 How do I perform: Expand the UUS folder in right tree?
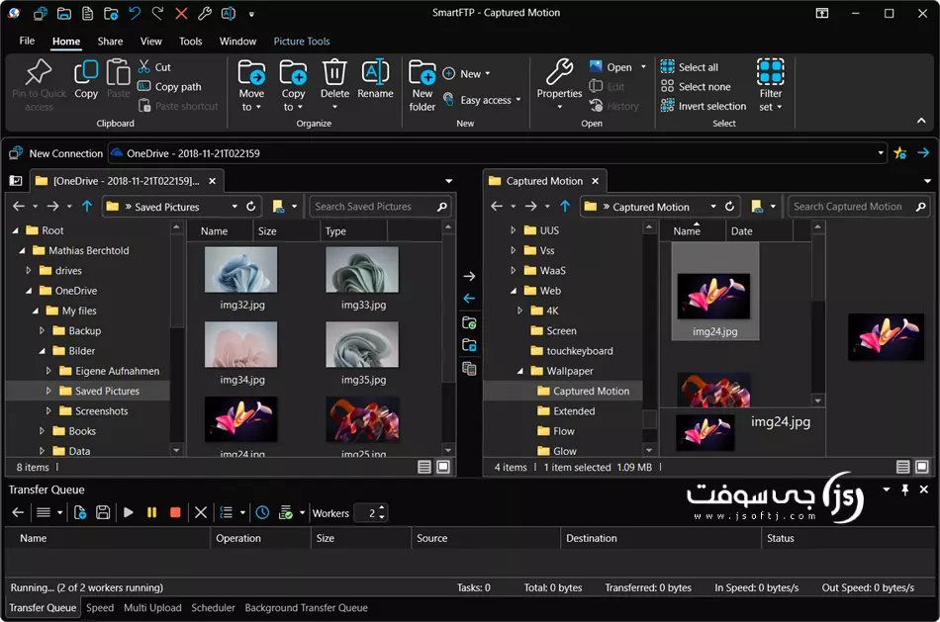coord(514,230)
